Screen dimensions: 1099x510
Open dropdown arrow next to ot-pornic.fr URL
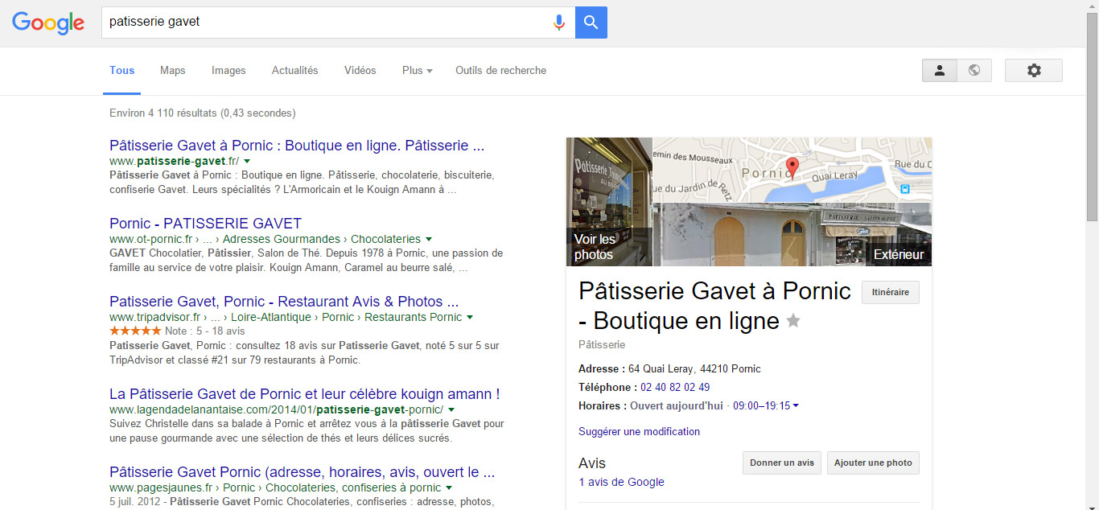pos(429,239)
